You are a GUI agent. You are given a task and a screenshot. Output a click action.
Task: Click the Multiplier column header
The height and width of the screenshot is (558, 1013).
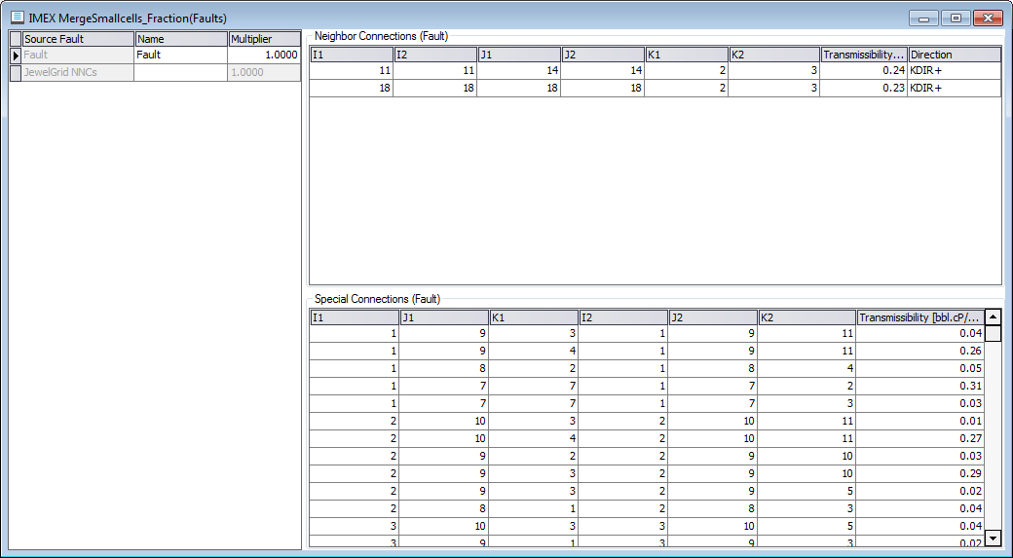pos(263,39)
